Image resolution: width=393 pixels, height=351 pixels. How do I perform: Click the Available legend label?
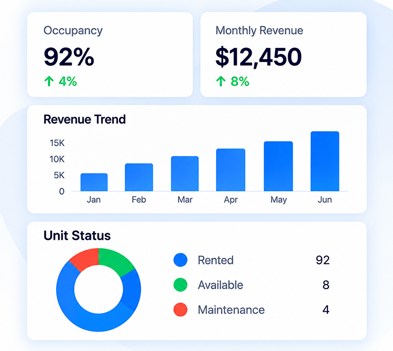click(221, 285)
